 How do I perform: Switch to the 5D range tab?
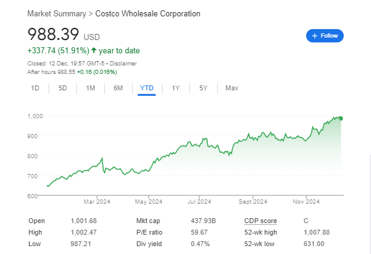click(x=62, y=89)
